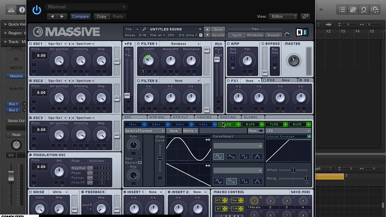
Task: Open the OSC1 Spectrum mode dropdown
Action: pyautogui.click(x=85, y=44)
